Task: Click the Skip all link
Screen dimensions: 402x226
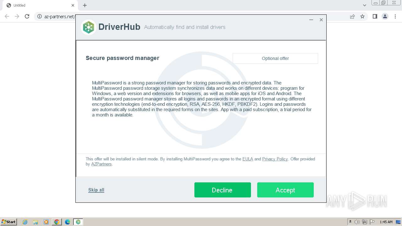Action: [96, 190]
